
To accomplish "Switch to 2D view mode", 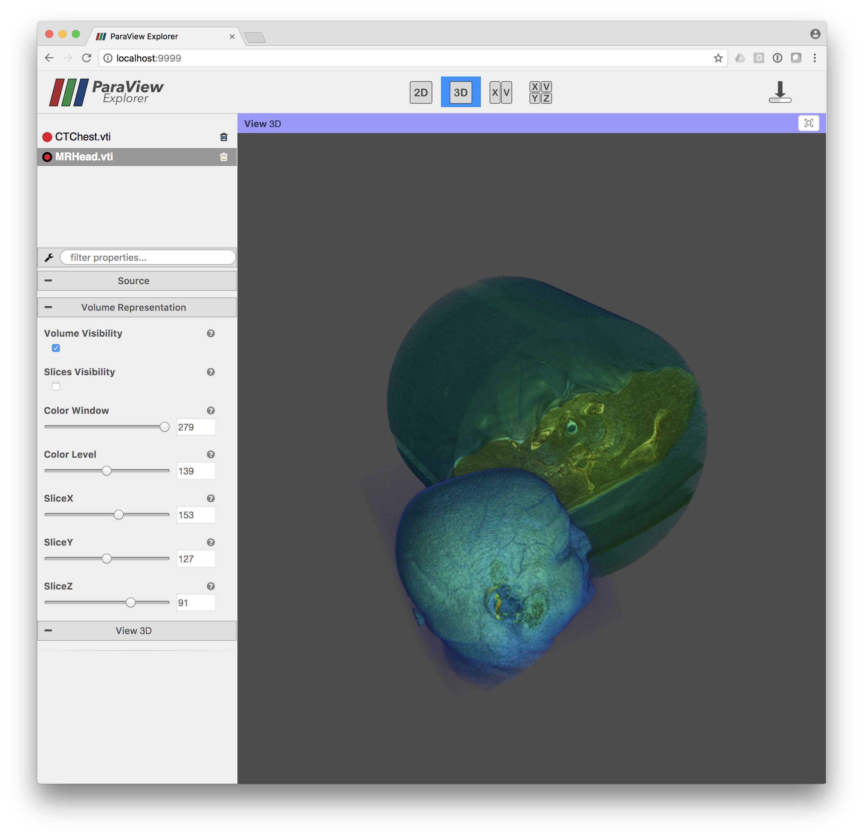I will click(421, 92).
